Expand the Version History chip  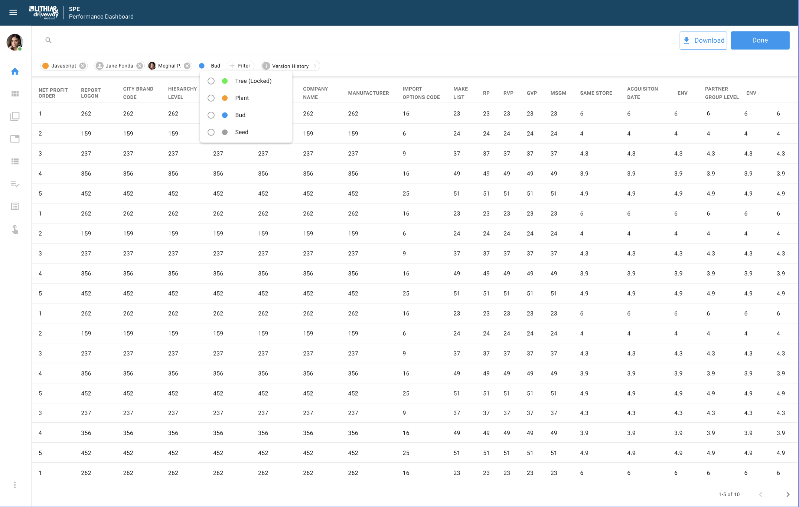pyautogui.click(x=290, y=66)
